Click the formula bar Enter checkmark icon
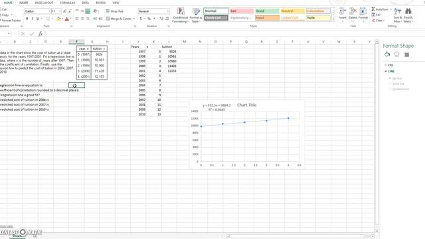 [32, 34]
